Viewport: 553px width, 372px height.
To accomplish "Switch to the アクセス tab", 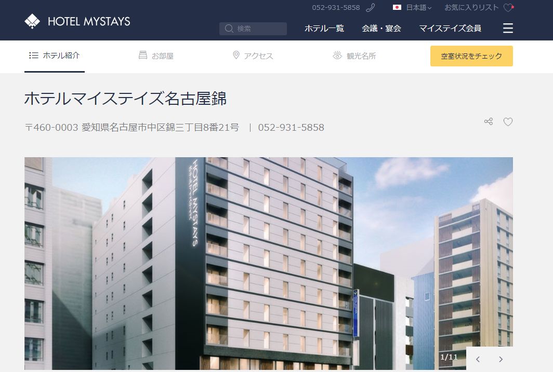I will (x=253, y=56).
